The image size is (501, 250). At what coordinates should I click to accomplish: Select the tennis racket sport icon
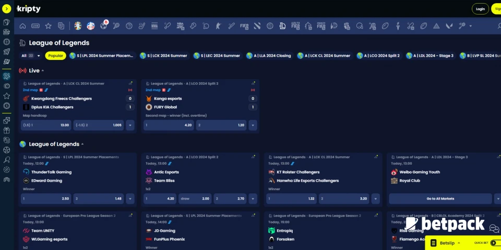116,26
